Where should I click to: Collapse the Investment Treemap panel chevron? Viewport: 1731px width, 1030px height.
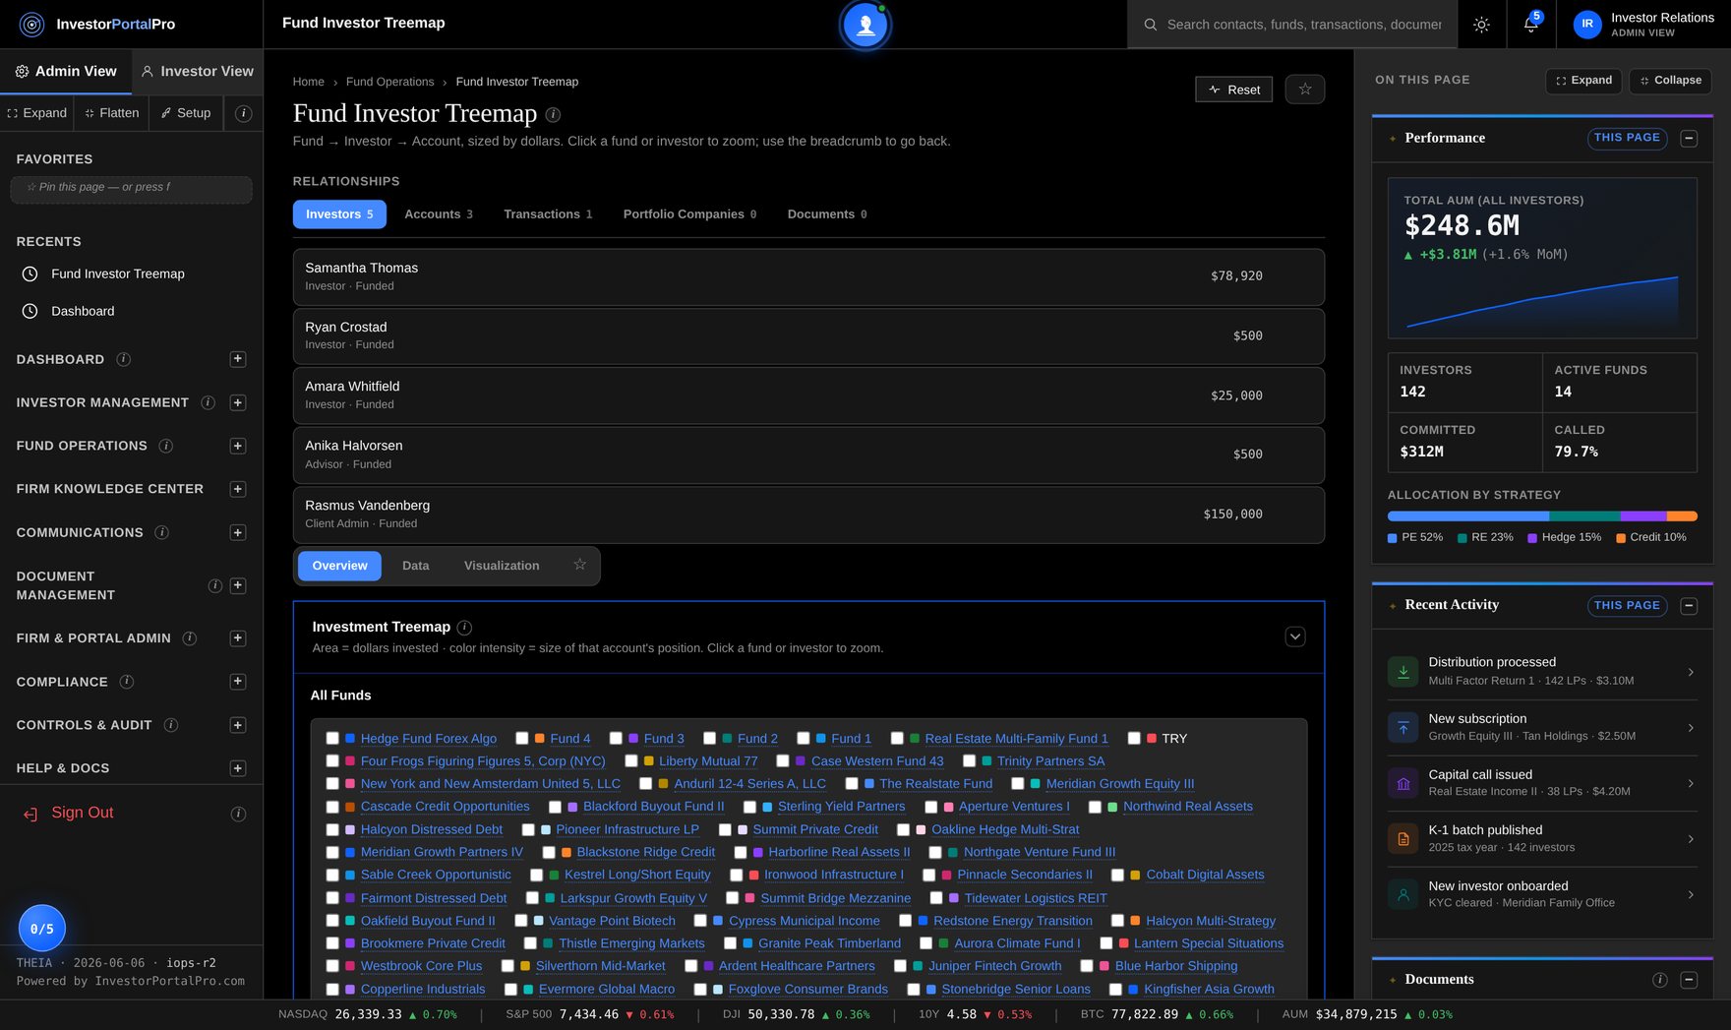1295,636
